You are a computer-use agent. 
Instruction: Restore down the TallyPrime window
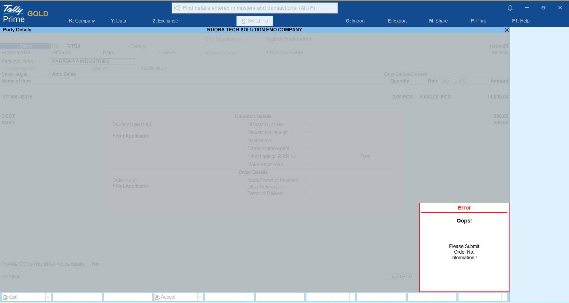543,8
